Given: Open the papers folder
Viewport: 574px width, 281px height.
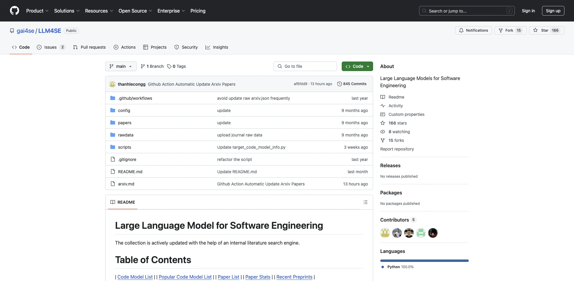Looking at the screenshot, I should 125,123.
